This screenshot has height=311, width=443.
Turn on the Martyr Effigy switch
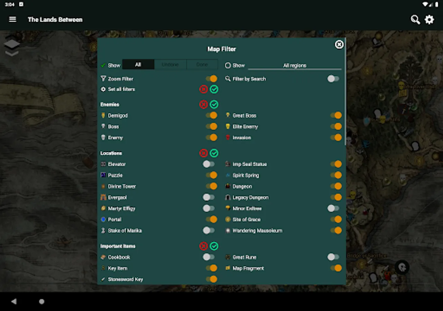(209, 208)
